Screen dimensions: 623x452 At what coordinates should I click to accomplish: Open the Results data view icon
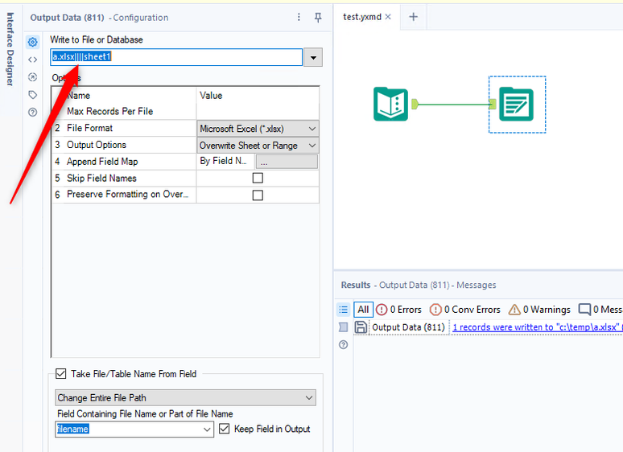pos(343,327)
